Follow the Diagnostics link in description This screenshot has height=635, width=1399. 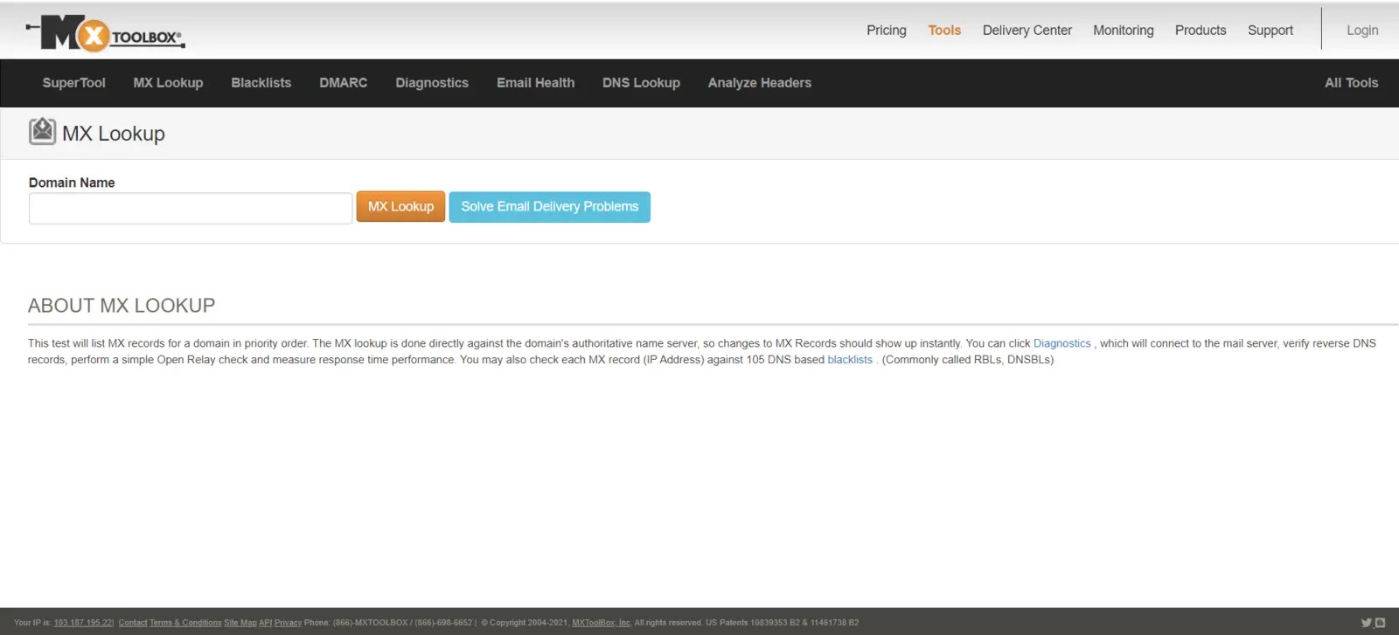click(x=1061, y=344)
